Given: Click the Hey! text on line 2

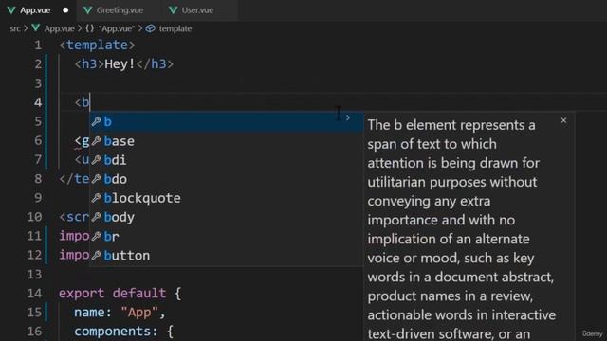Looking at the screenshot, I should pos(120,64).
